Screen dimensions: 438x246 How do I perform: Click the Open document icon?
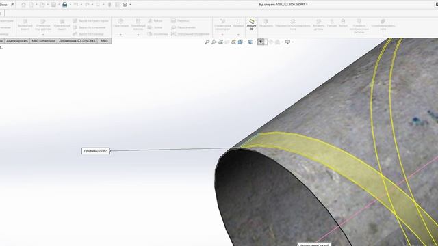click(x=42, y=5)
